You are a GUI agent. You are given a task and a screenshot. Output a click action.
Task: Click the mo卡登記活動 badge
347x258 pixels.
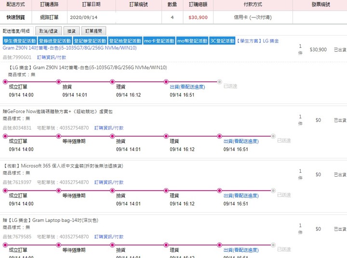(160, 41)
